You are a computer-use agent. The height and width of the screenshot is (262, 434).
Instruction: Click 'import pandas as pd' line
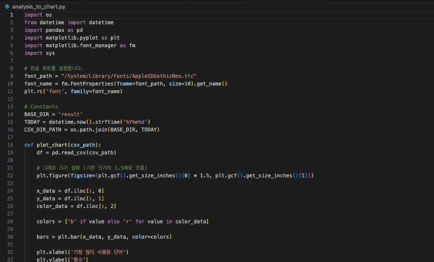[x=53, y=30]
